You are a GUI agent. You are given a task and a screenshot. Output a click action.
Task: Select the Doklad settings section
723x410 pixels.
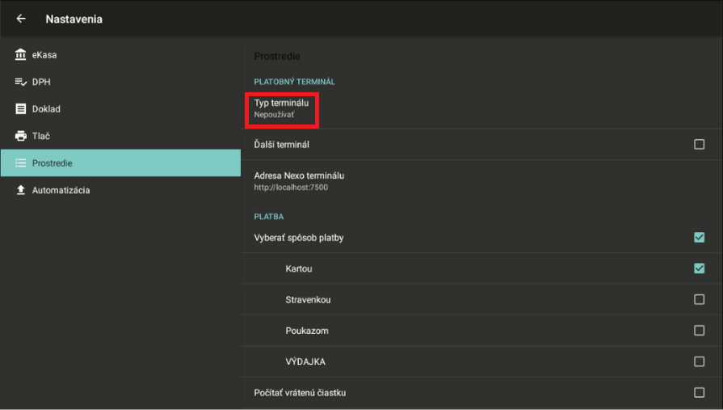pyautogui.click(x=46, y=109)
